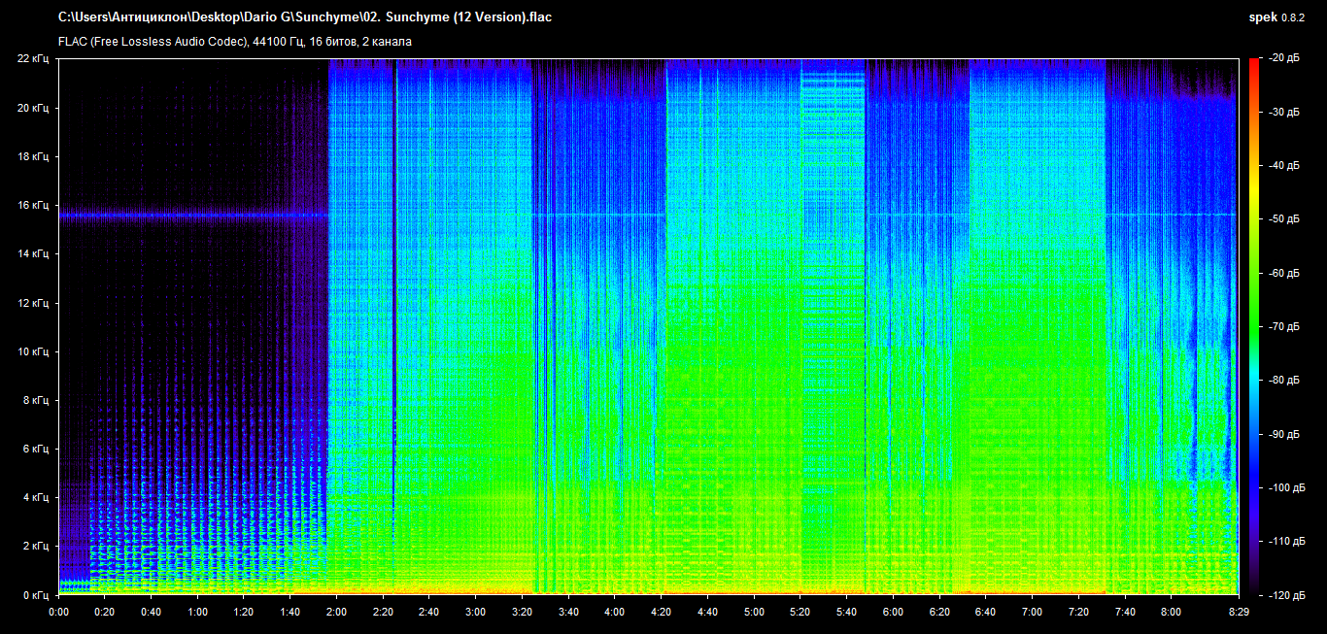Click the '2 кГц' frequency axis label
The height and width of the screenshot is (634, 1327).
(x=36, y=546)
